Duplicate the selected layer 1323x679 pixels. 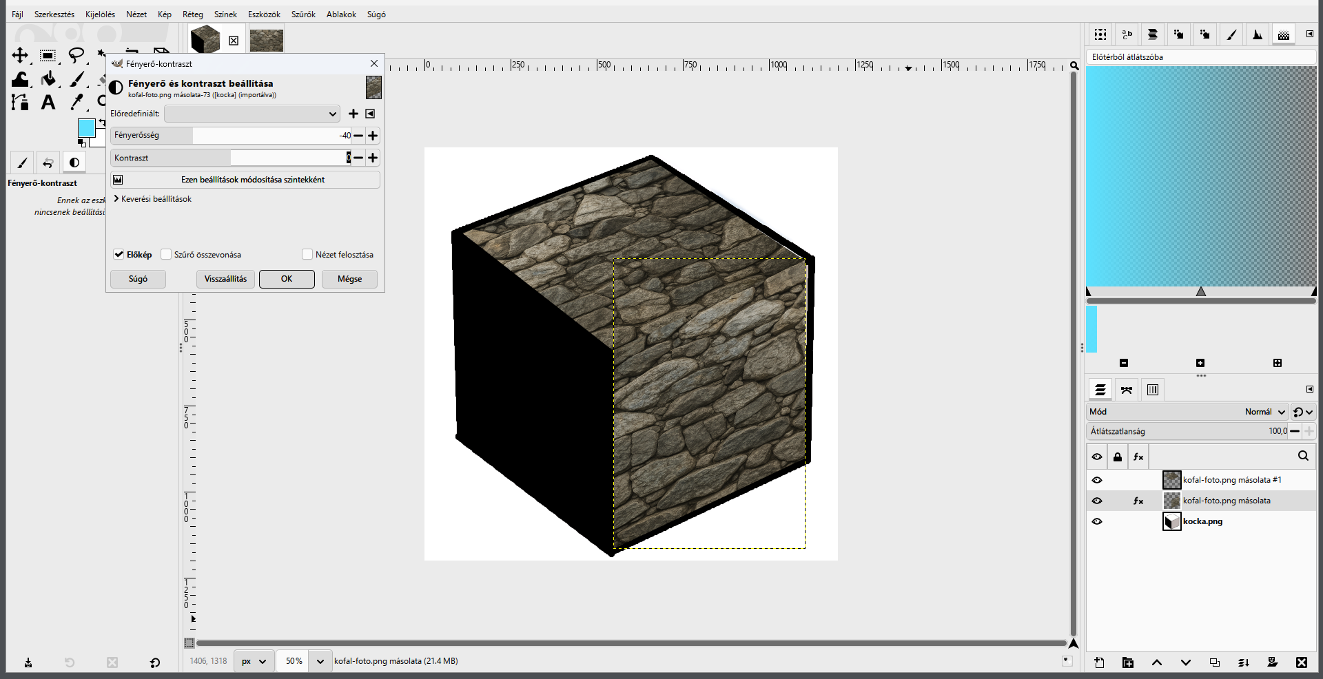tap(1215, 662)
